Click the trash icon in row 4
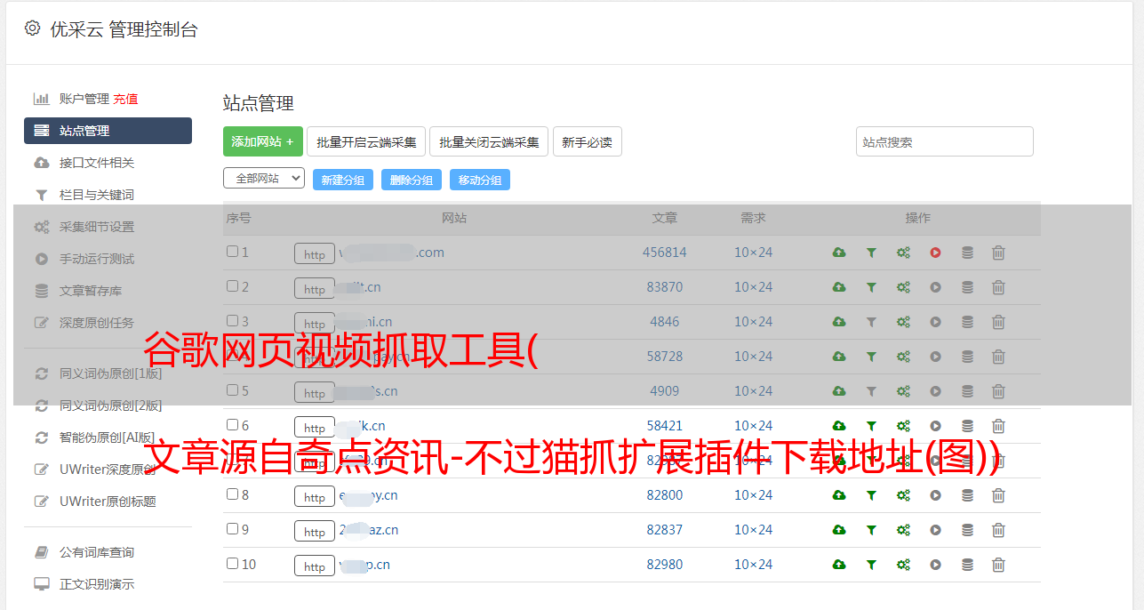 [998, 357]
